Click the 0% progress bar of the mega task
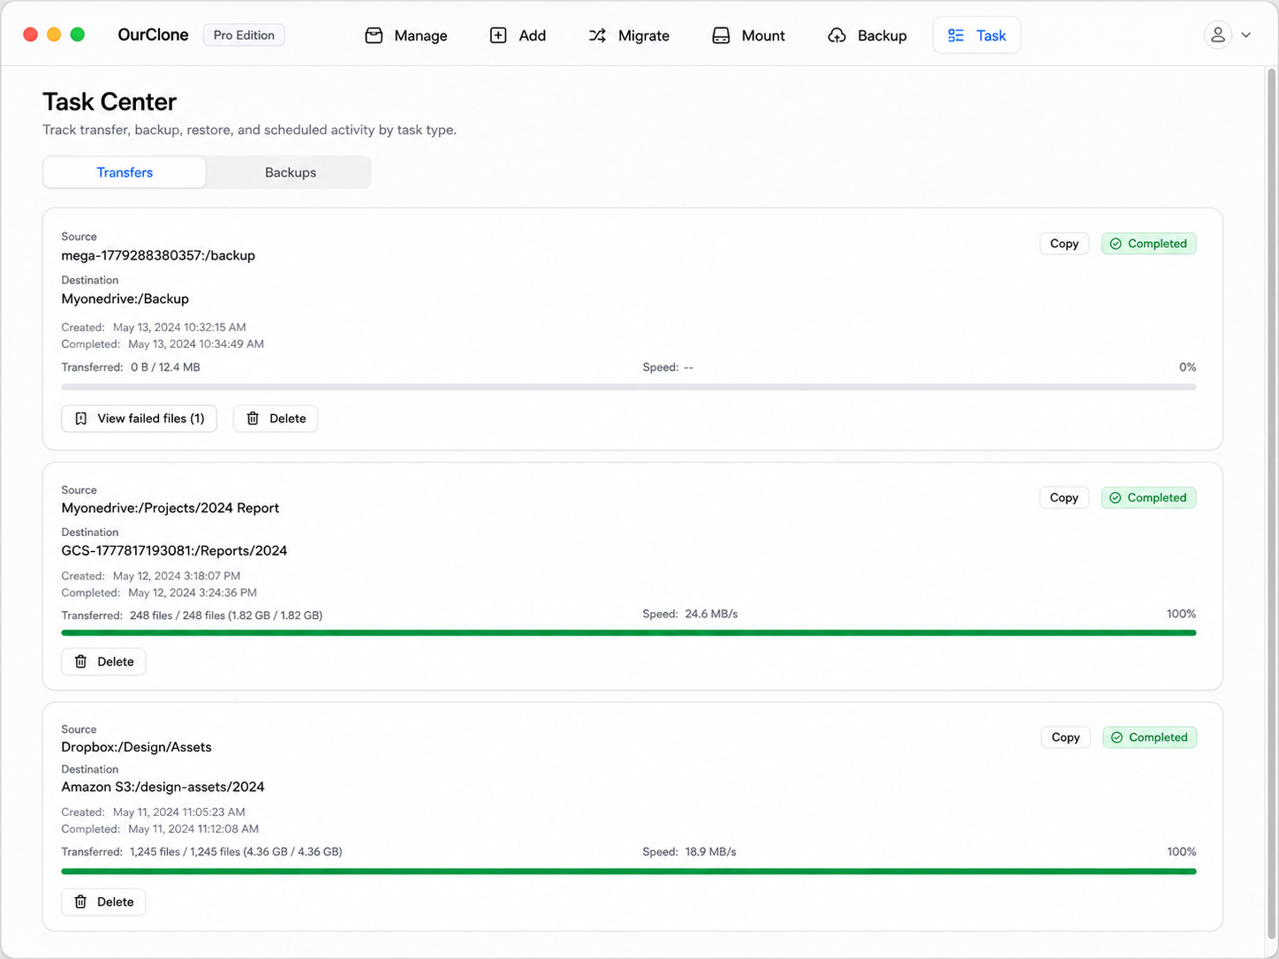The width and height of the screenshot is (1279, 959). pyautogui.click(x=629, y=387)
